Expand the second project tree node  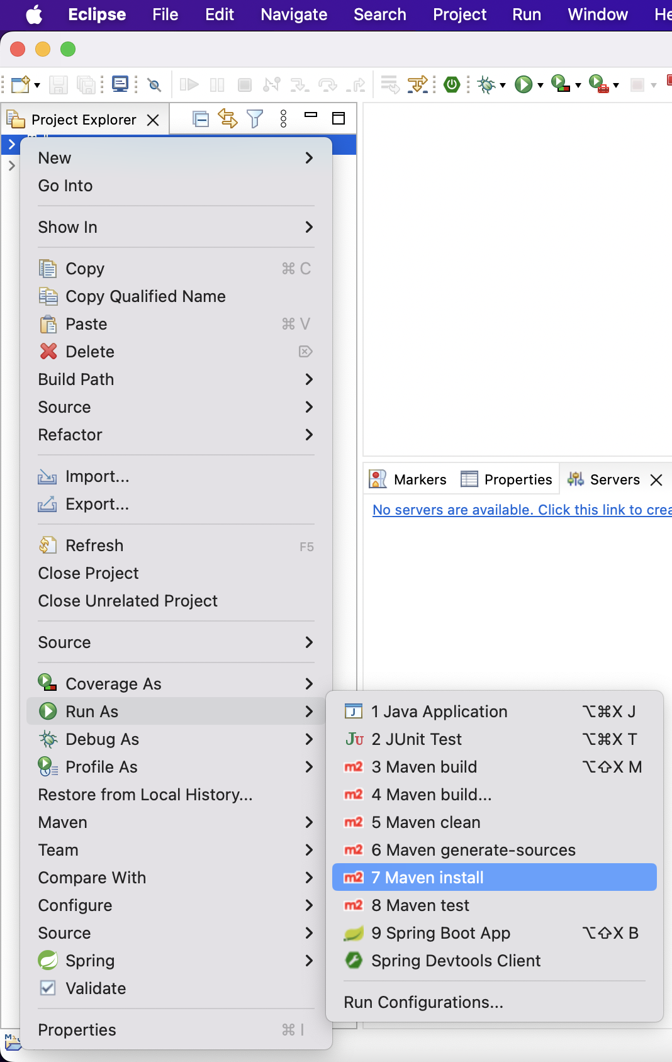[x=11, y=166]
